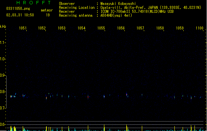
Task: Click the 1058 time marker
Action: (160, 28)
